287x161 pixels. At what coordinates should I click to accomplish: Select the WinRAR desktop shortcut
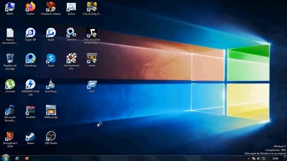pos(30,112)
